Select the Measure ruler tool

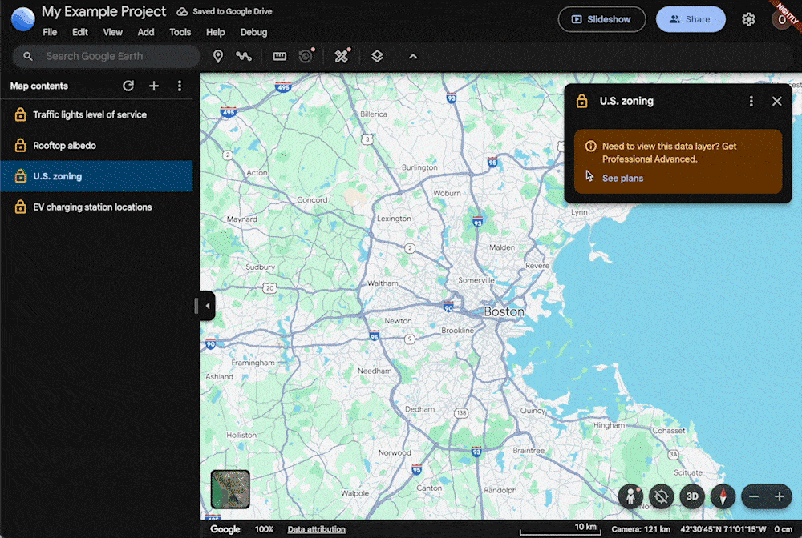279,56
